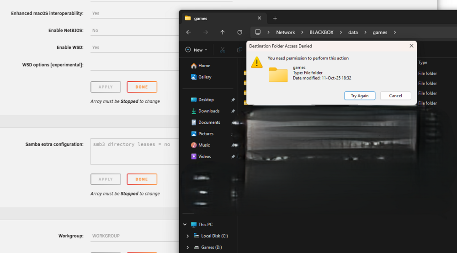The height and width of the screenshot is (253, 457).
Task: Click the Workgroup input field
Action: pyautogui.click(x=135, y=236)
